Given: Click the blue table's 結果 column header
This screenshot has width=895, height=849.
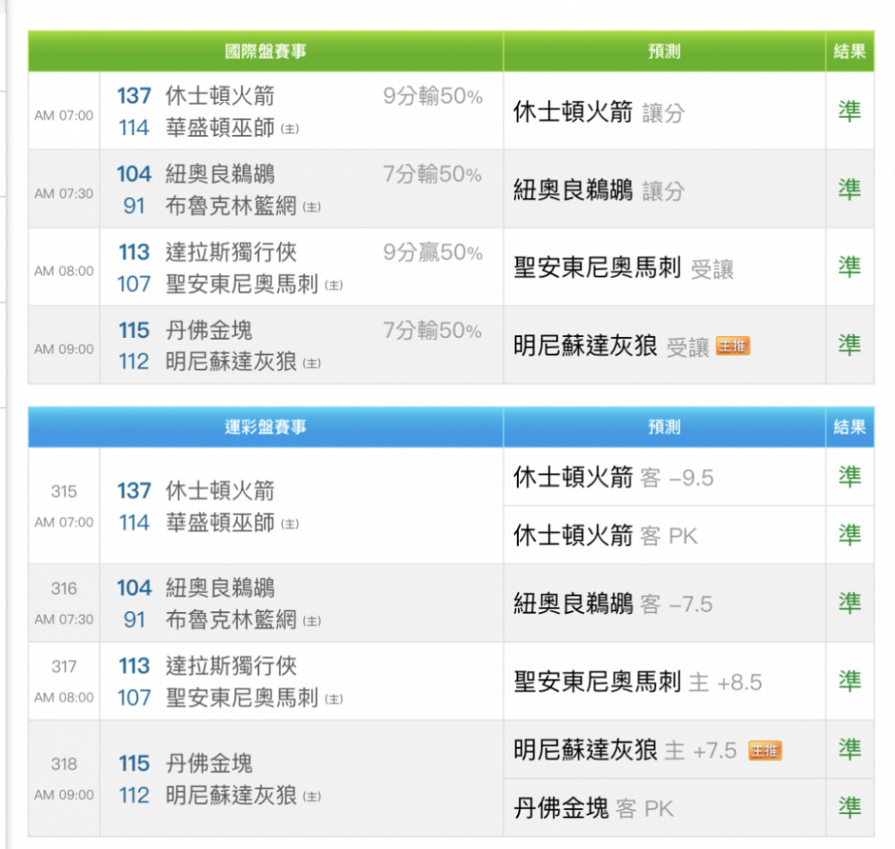Looking at the screenshot, I should pos(849,427).
